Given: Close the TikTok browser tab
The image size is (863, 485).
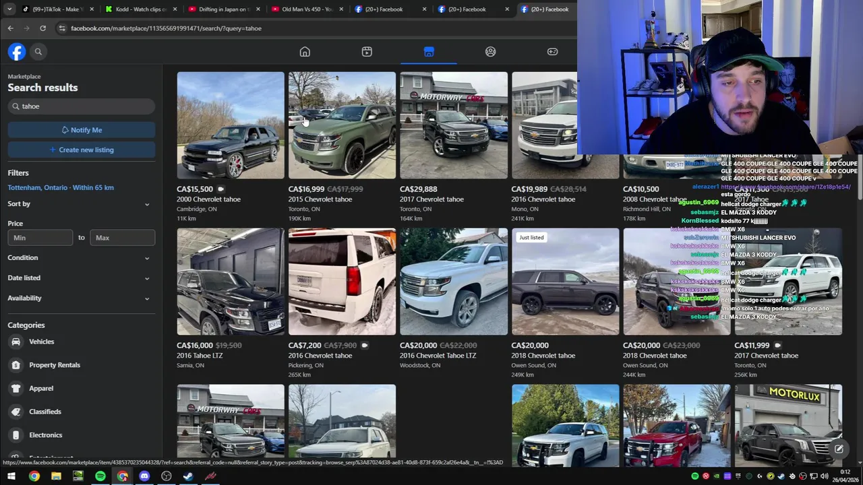Looking at the screenshot, I should coord(92,9).
